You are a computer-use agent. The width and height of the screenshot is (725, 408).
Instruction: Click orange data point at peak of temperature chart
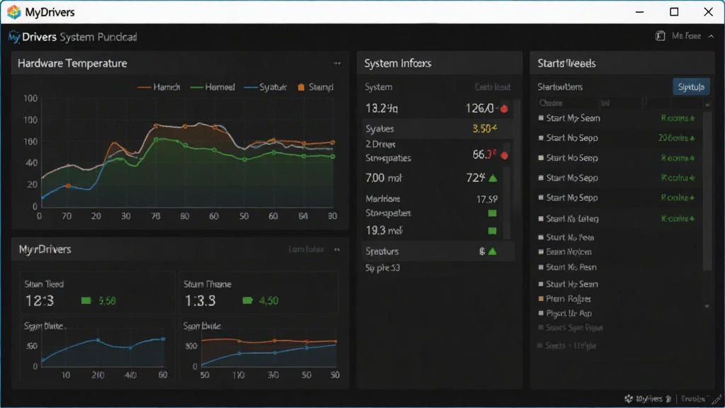[156, 126]
